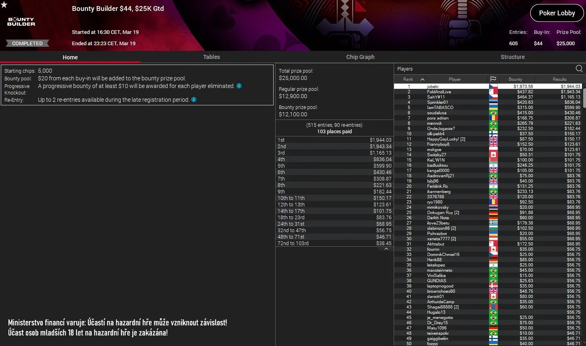View the Structure tab

(x=512, y=57)
